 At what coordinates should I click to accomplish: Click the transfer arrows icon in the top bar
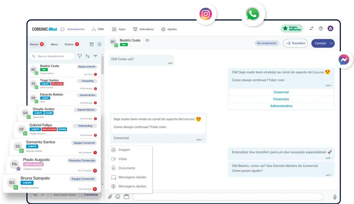[x=311, y=29]
